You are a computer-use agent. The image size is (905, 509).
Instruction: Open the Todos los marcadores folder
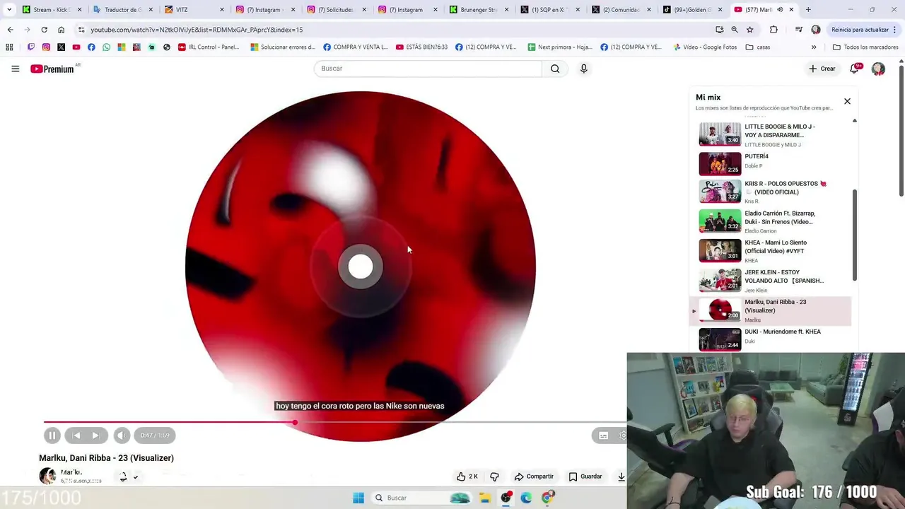point(865,47)
